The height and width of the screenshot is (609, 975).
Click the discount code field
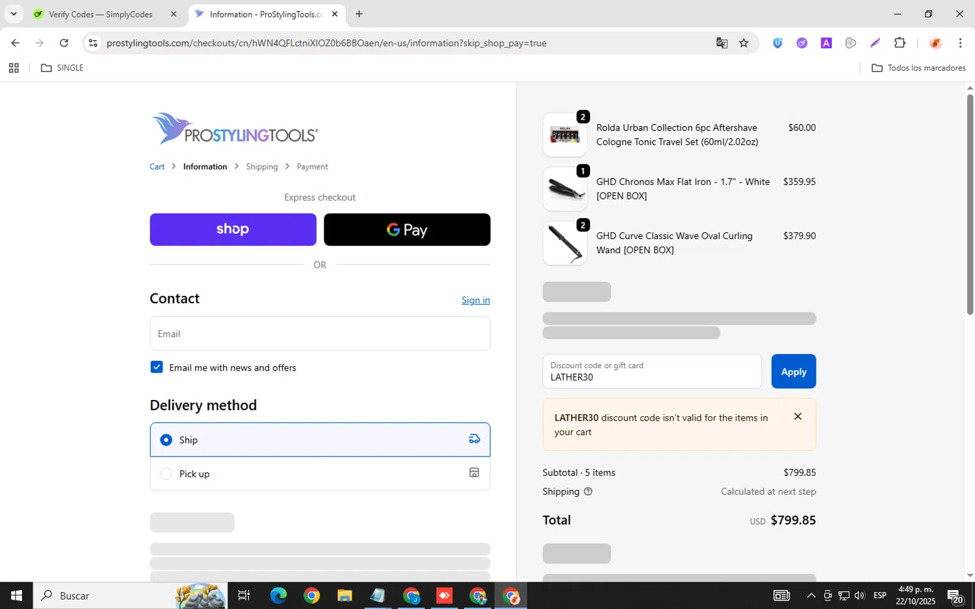(652, 371)
